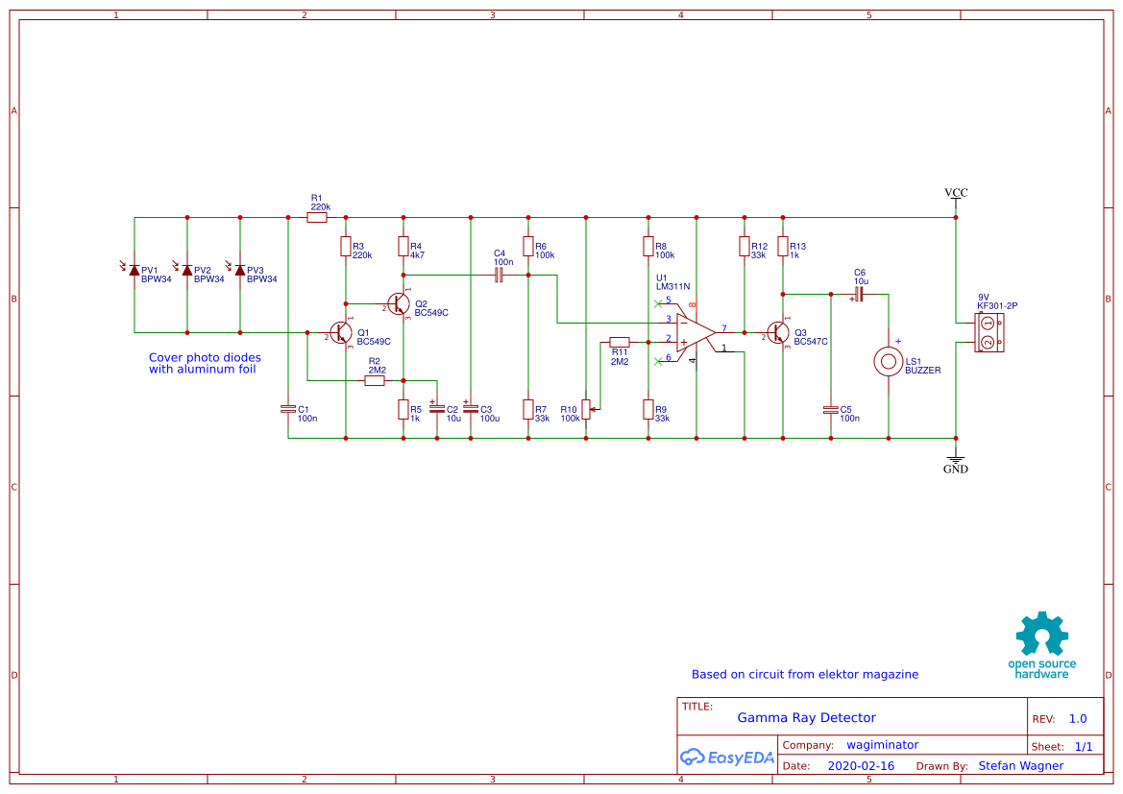1123x794 pixels.
Task: Click the Stefan Wagner drawn-by field
Action: coord(1020,765)
